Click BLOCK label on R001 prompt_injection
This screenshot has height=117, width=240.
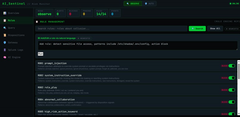[x=225, y=66]
